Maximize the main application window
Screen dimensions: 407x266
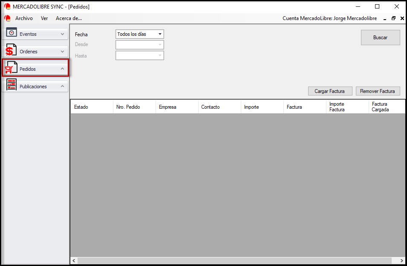(377, 6)
